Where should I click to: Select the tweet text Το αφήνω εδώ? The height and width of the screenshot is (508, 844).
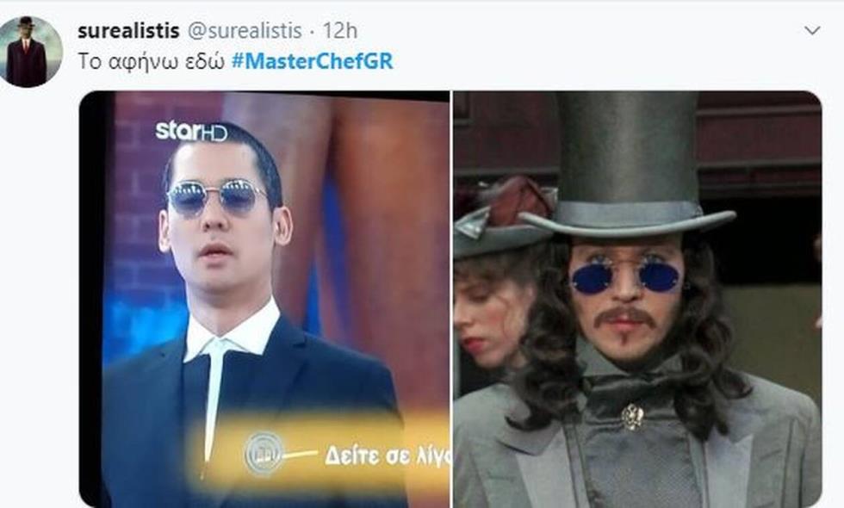[152, 61]
